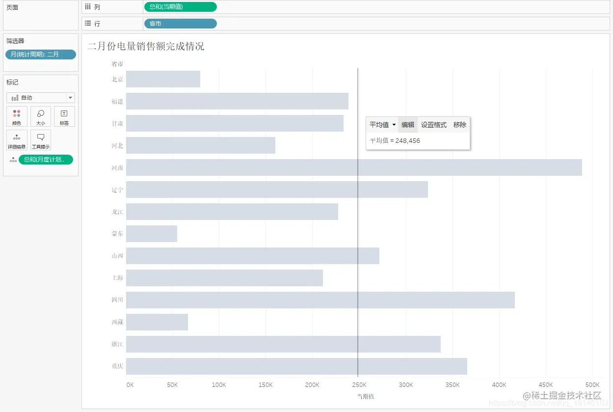Open the Size (大小) mark card
This screenshot has width=613, height=412.
point(41,116)
